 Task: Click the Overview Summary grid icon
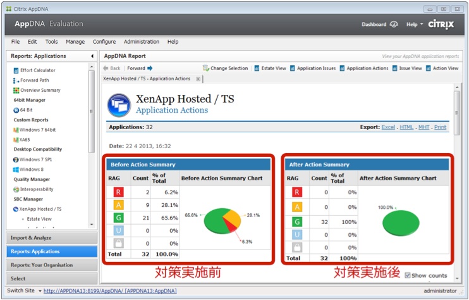coord(16,91)
